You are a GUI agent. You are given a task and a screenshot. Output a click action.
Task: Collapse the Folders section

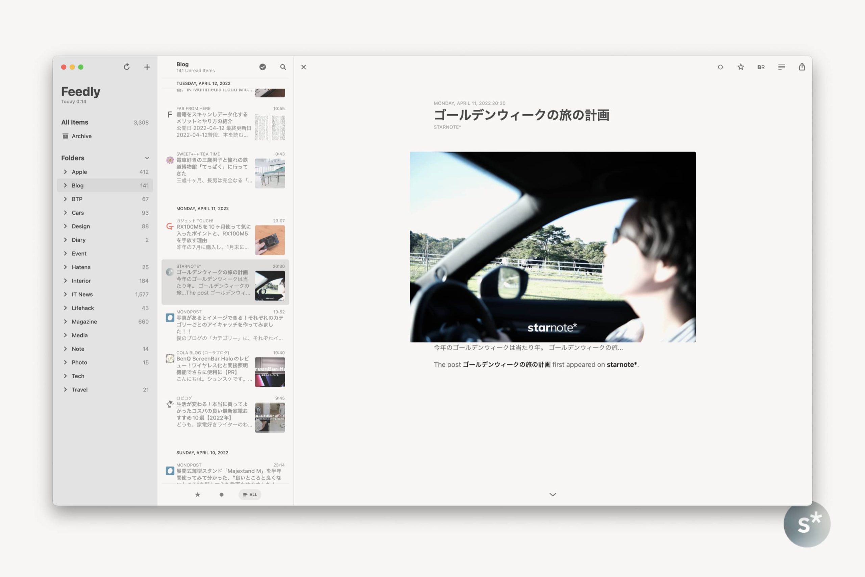point(147,158)
